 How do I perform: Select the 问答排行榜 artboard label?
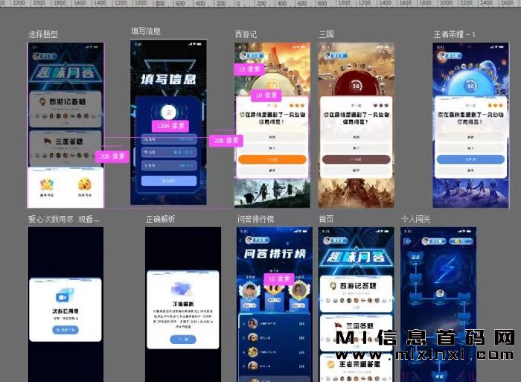[x=255, y=219]
